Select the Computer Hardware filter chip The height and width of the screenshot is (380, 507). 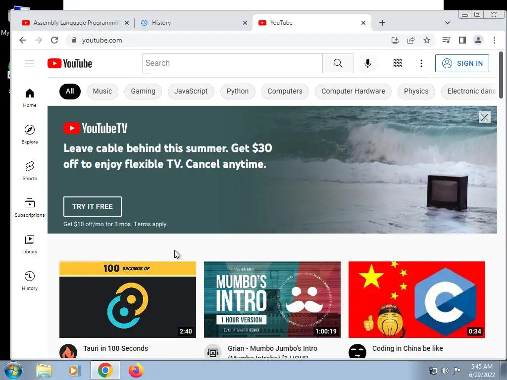click(x=353, y=92)
